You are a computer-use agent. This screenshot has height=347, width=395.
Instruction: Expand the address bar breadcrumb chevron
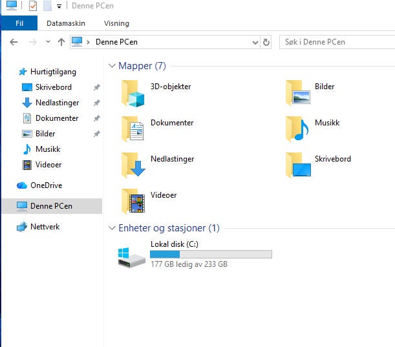coord(88,42)
